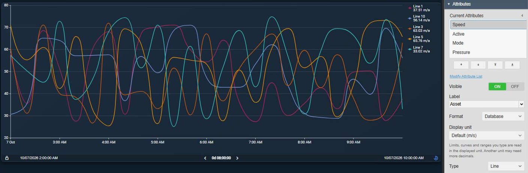This screenshot has width=528, height=173.
Task: Click the 5:00 AM axis label
Action: pos(157,142)
